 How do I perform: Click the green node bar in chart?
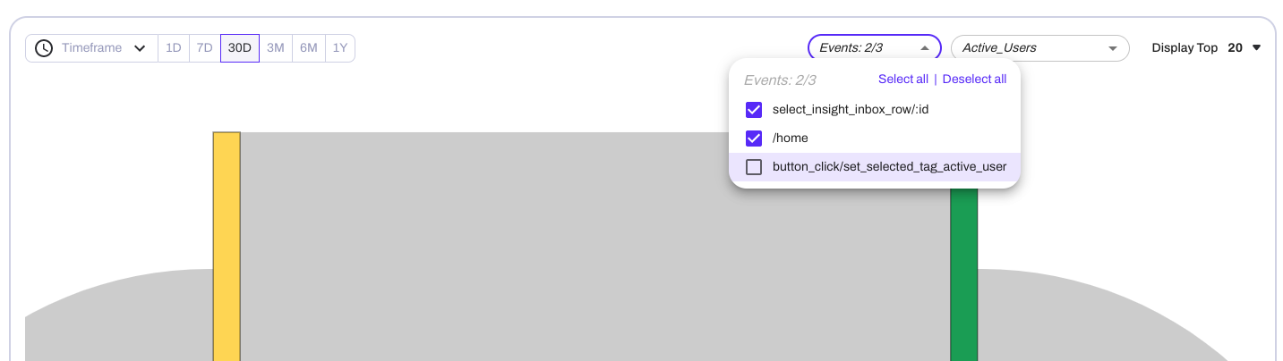pos(964,275)
